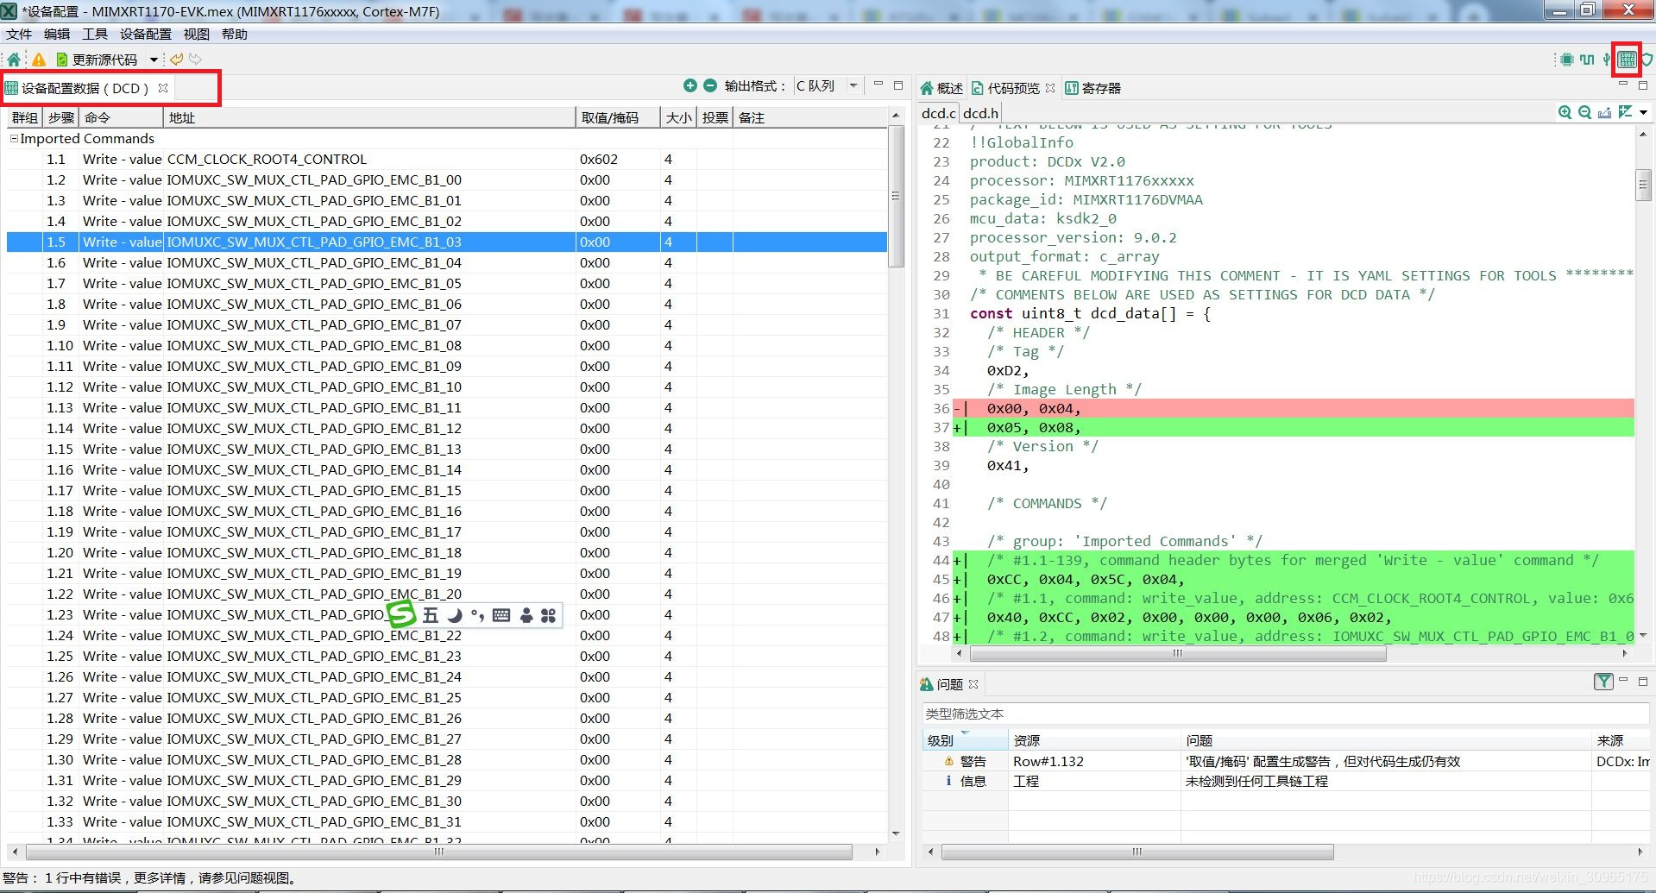Click the Sogou keyboard icon
The image size is (1656, 893).
tap(501, 615)
